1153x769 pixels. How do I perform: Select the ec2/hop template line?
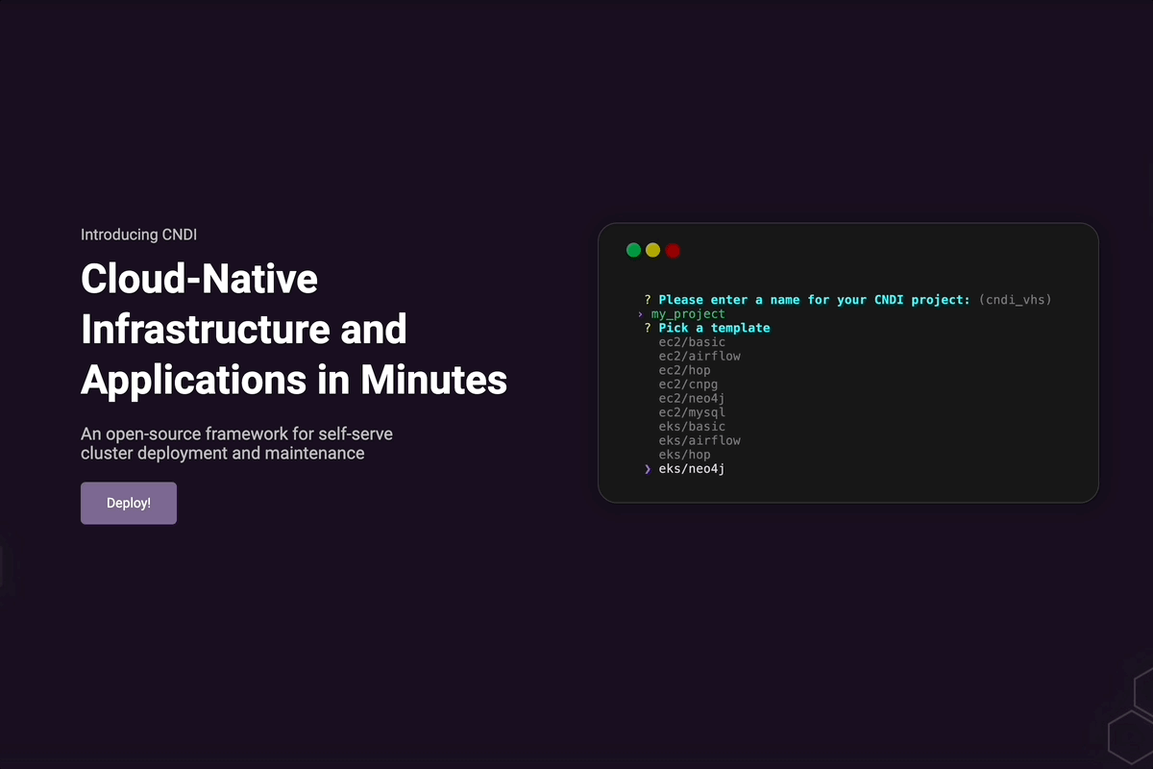684,370
